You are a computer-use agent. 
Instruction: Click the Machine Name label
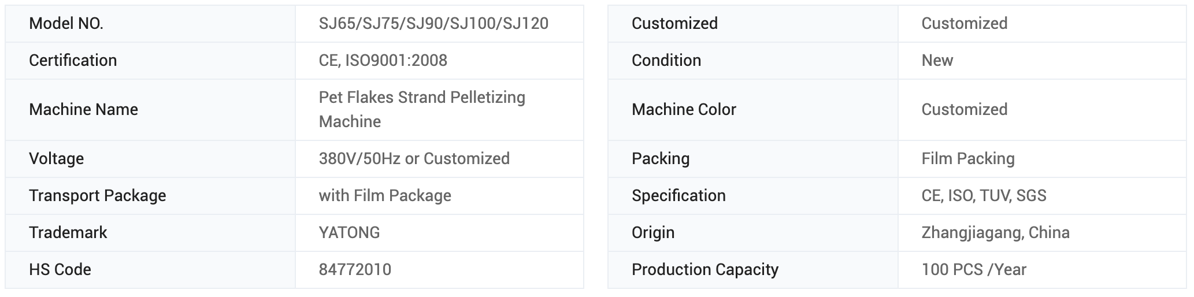point(83,110)
